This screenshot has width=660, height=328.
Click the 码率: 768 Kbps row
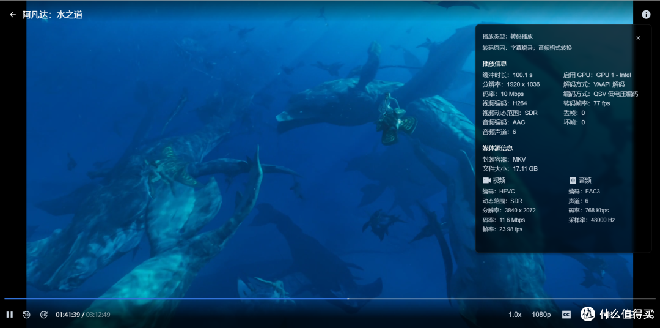coord(589,210)
